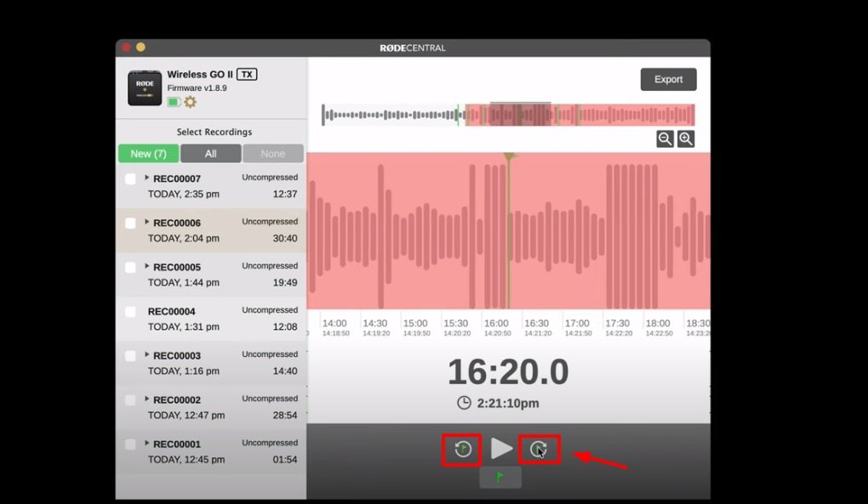Screen dimensions: 868x504
Task: Show New (7) recordings
Action: coord(148,154)
